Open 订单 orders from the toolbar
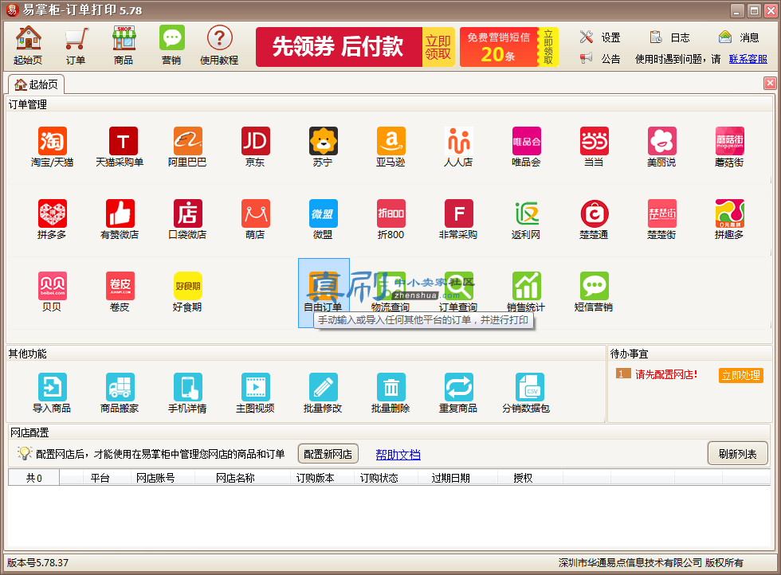The height and width of the screenshot is (575, 781). 76,45
